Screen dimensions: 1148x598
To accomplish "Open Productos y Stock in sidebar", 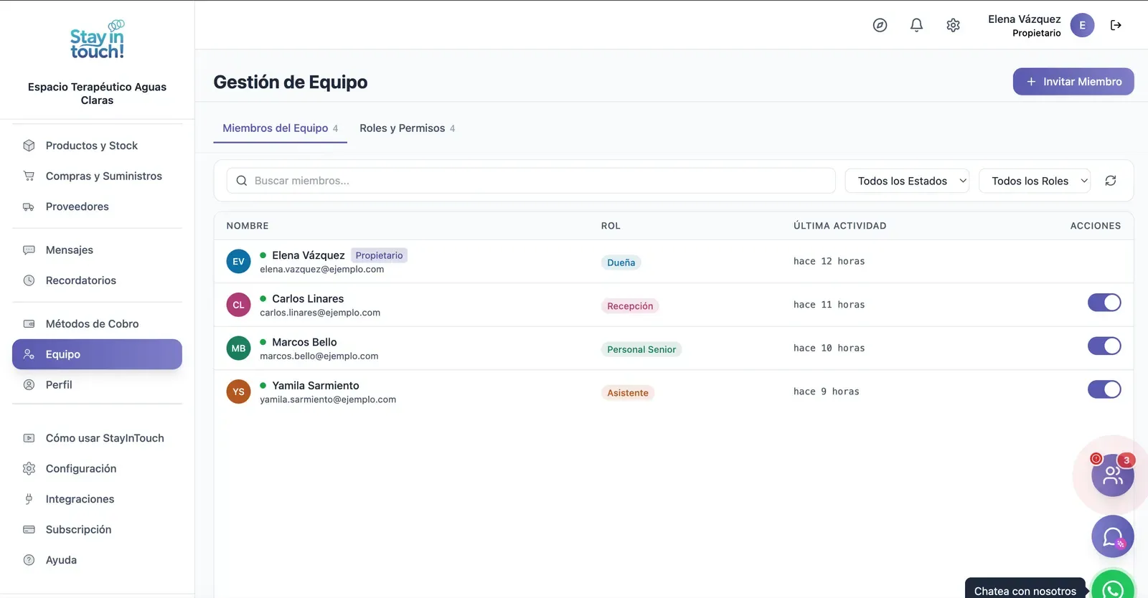I will click(97, 146).
